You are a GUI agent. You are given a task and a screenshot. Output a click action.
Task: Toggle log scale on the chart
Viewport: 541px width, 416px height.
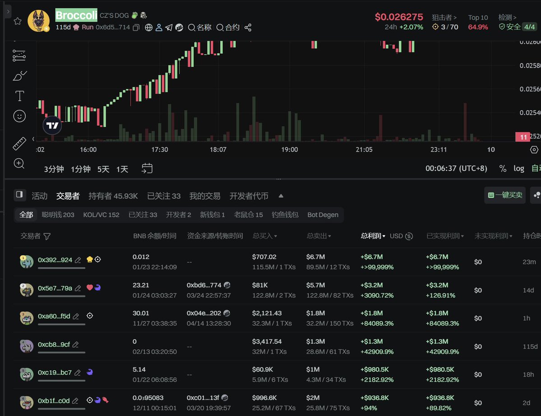pyautogui.click(x=518, y=168)
